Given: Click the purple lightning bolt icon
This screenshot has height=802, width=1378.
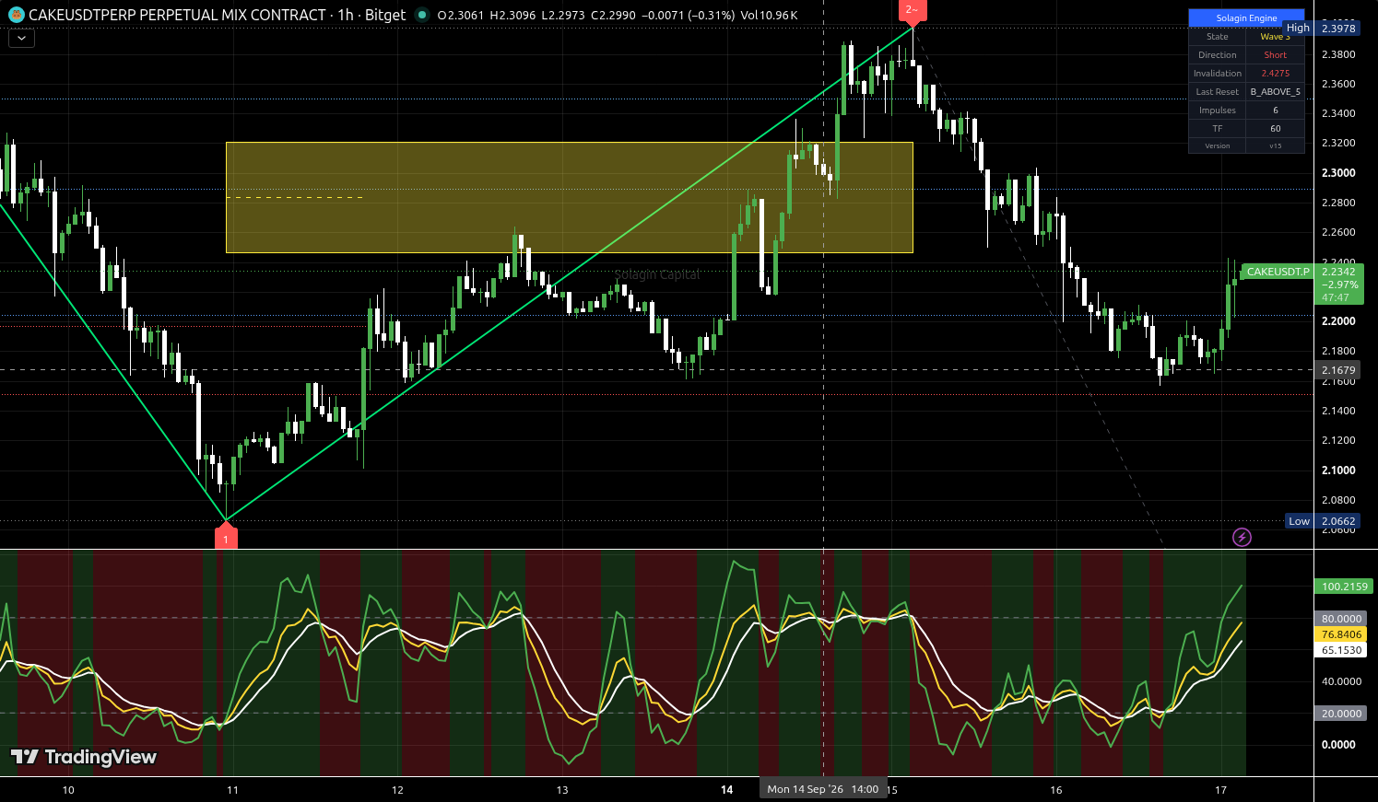Looking at the screenshot, I should (1242, 537).
